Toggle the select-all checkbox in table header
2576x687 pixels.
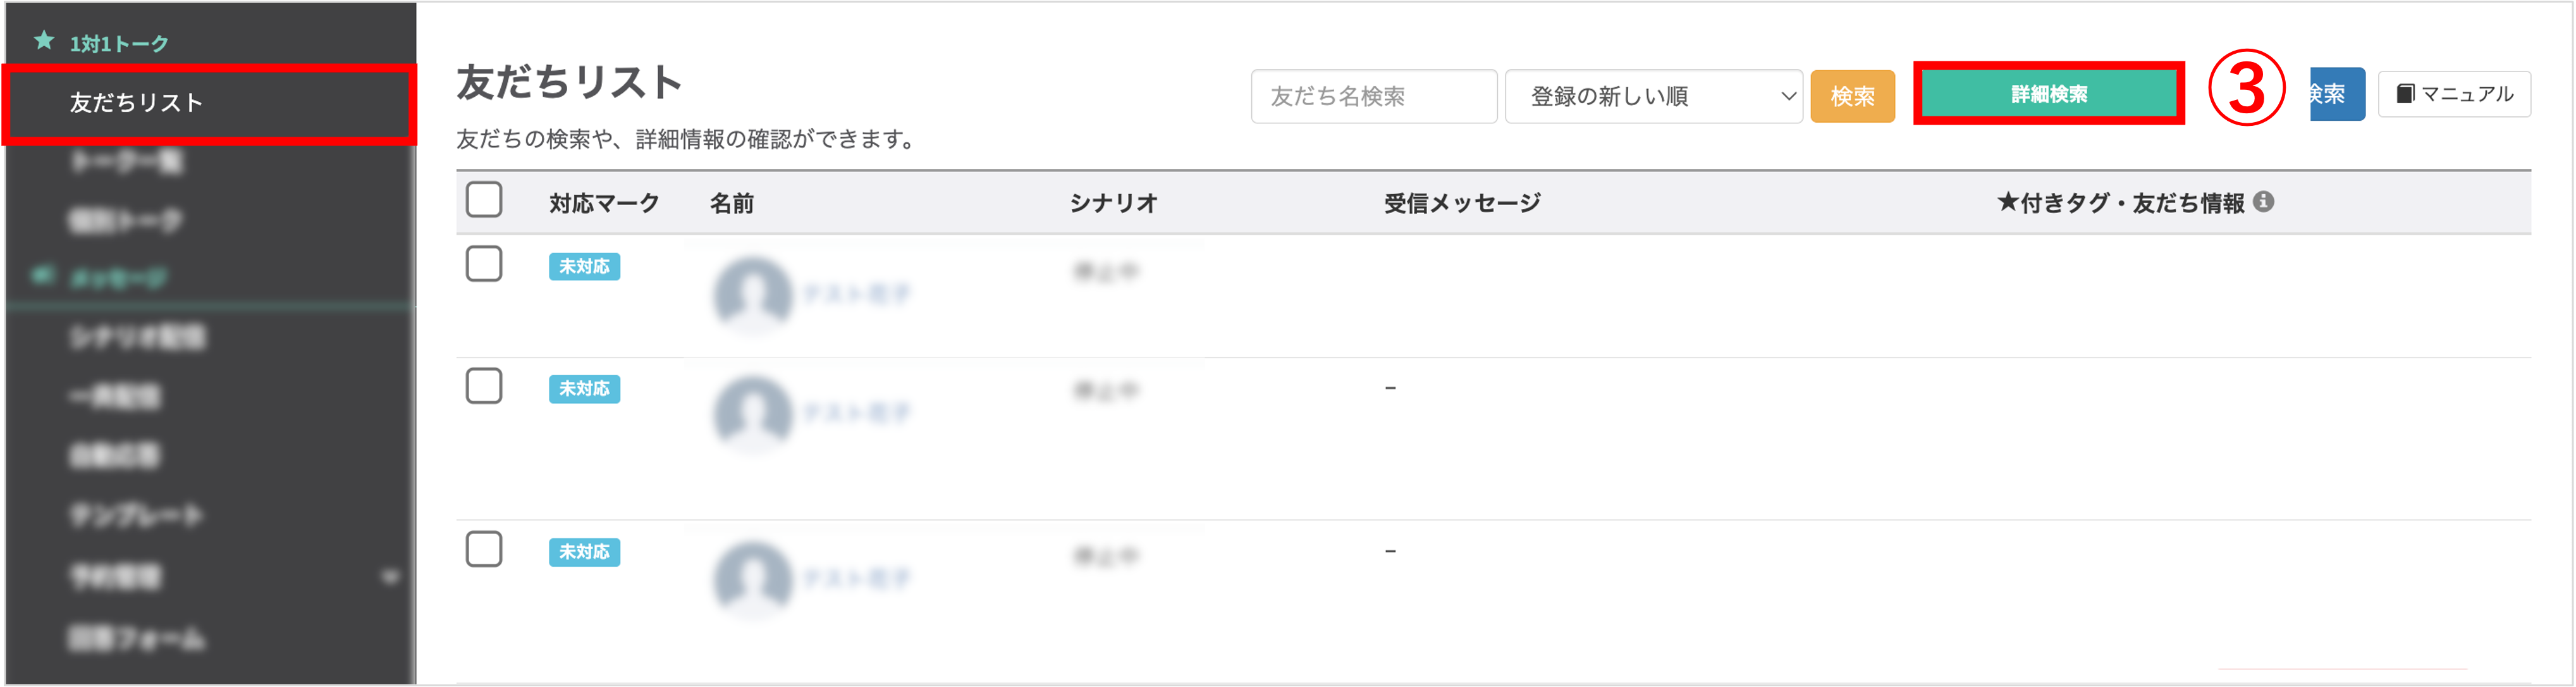point(484,200)
